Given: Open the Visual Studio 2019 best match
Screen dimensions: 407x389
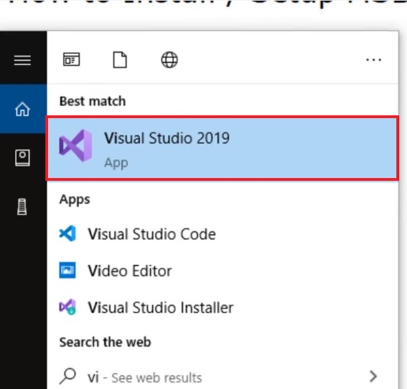Looking at the screenshot, I should point(222,148).
